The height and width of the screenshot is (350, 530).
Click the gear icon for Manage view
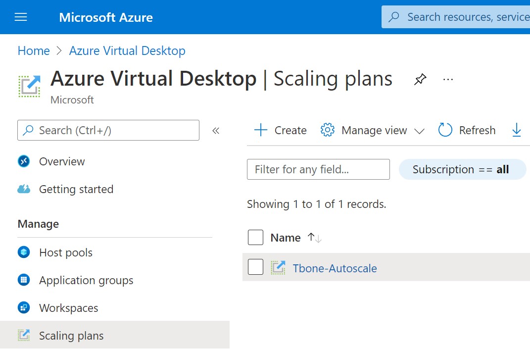point(327,130)
